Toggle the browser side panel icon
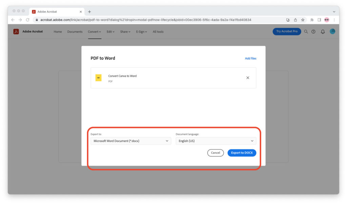The image size is (347, 204). click(319, 20)
